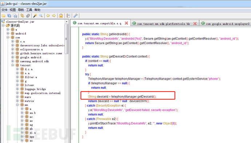Screen dimensions: 251x143
Task: Switch to the com.tencent.mm.sdk.platformtools.bk tab
Action: [163, 24]
